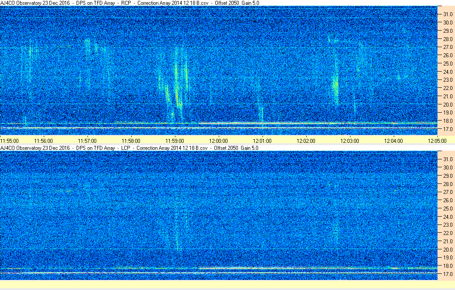Select the 12:03:00 time axis label
This screenshot has width=455, height=290.
(x=350, y=141)
